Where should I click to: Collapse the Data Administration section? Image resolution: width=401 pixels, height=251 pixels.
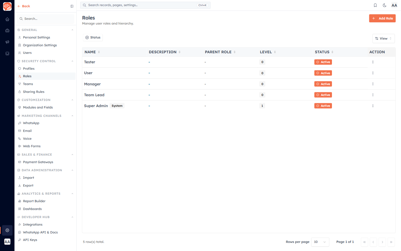72,170
